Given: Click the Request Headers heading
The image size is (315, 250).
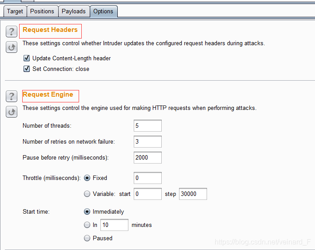Looking at the screenshot, I should coord(50,30).
